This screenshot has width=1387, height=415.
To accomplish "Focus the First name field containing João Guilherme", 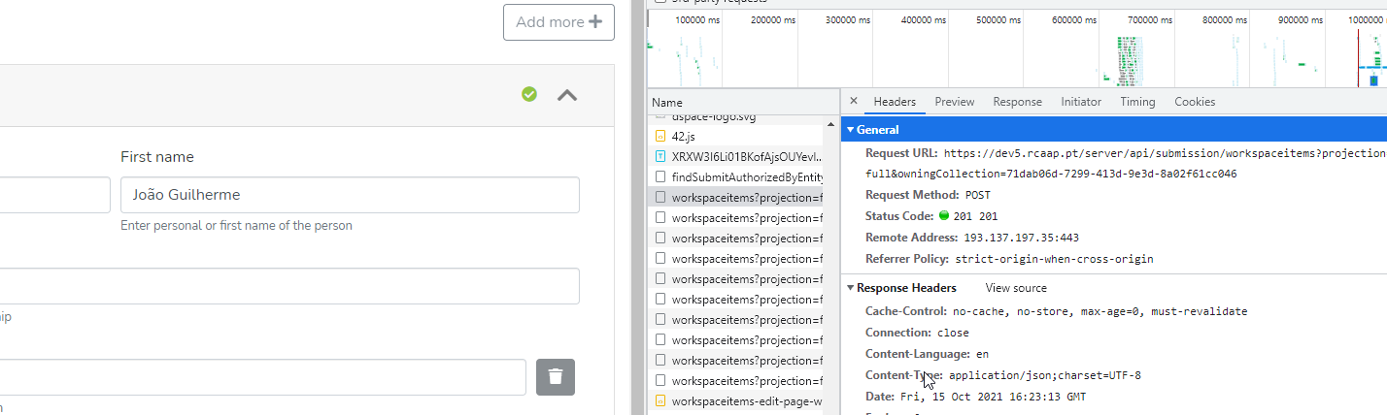I will pyautogui.click(x=350, y=194).
